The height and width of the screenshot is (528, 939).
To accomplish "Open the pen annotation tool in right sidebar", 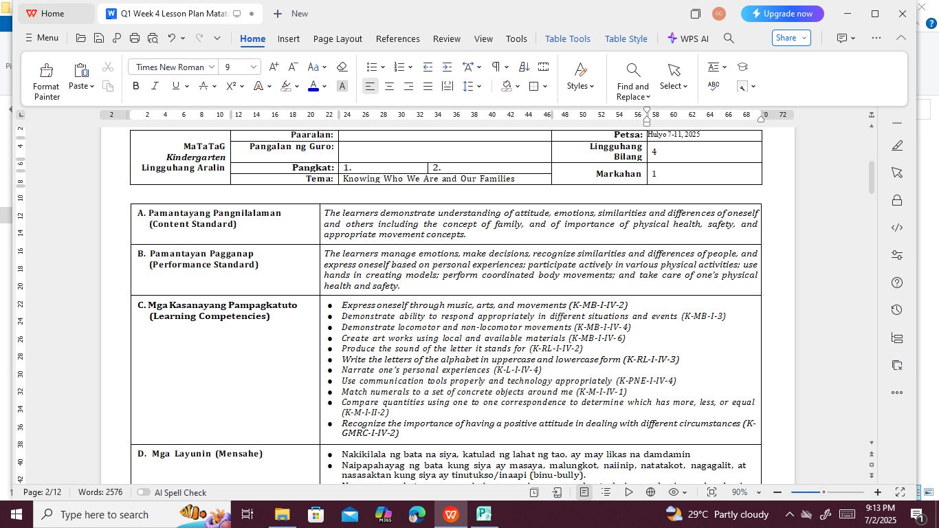I will coord(897,146).
